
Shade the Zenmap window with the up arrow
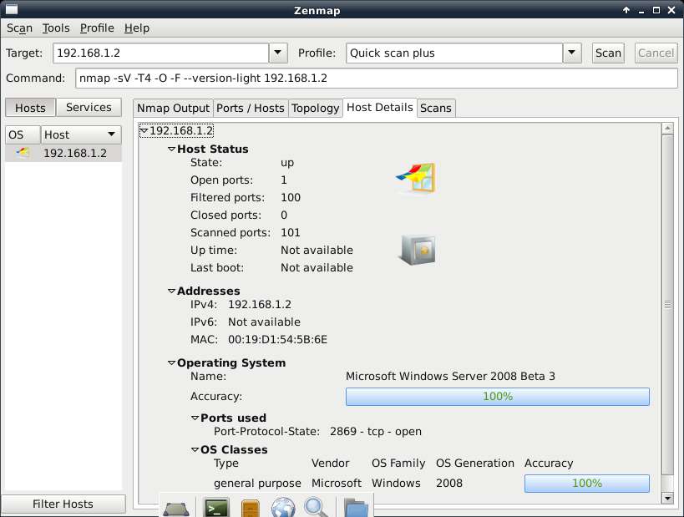[x=626, y=10]
